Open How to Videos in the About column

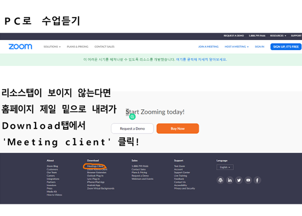point(54,195)
